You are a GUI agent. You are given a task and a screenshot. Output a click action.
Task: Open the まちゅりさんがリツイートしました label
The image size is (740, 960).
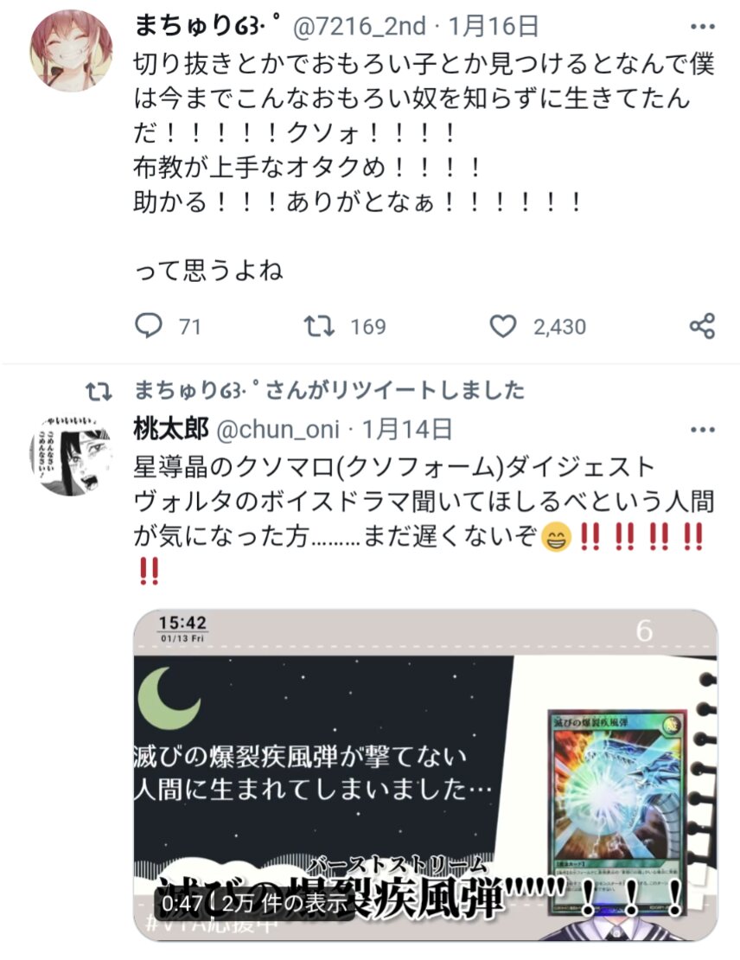click(329, 390)
